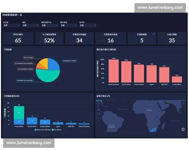Select the 代理安装失败数 summary card
The height and width of the screenshot is (151, 189).
tap(111, 38)
